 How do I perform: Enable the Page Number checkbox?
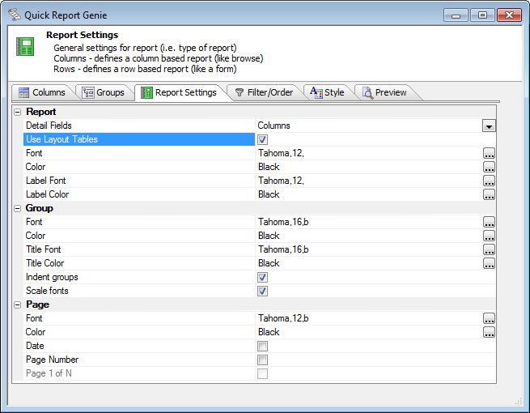[x=263, y=360]
